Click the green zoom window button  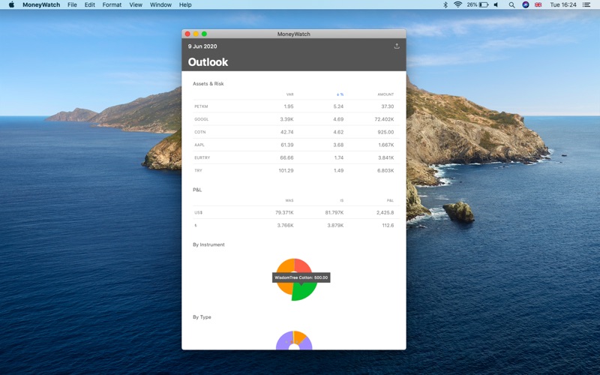click(204, 34)
